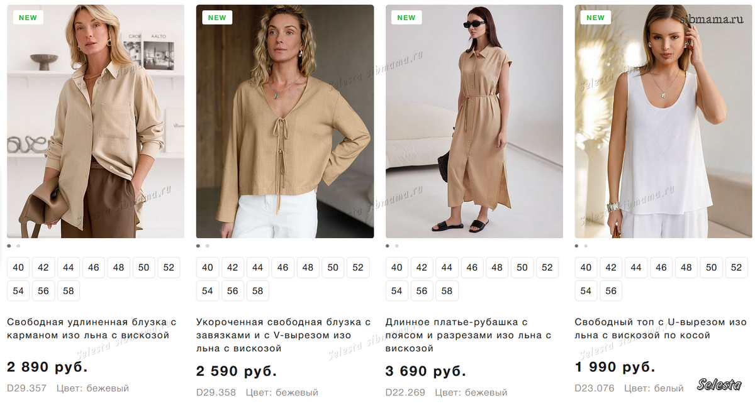This screenshot has height=404, width=755.
Task: Select size 58 for the long blouse
Action: tap(69, 291)
